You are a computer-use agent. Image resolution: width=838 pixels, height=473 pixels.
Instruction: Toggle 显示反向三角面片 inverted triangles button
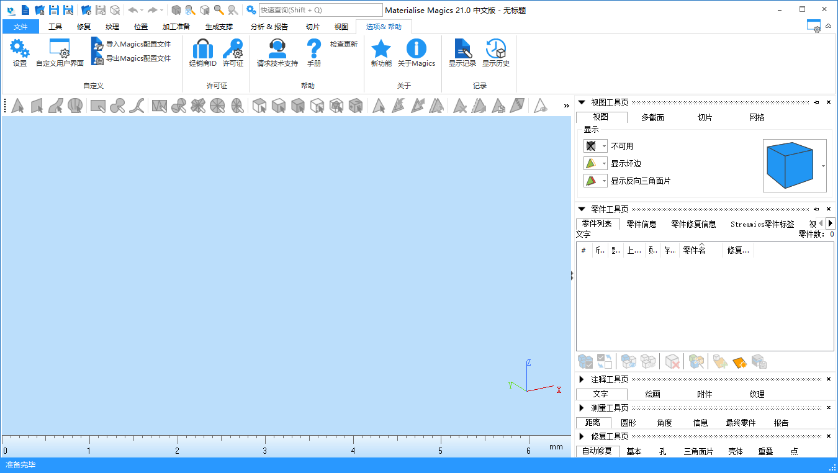[592, 181]
